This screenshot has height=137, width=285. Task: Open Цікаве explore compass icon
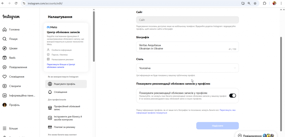(x=4, y=48)
